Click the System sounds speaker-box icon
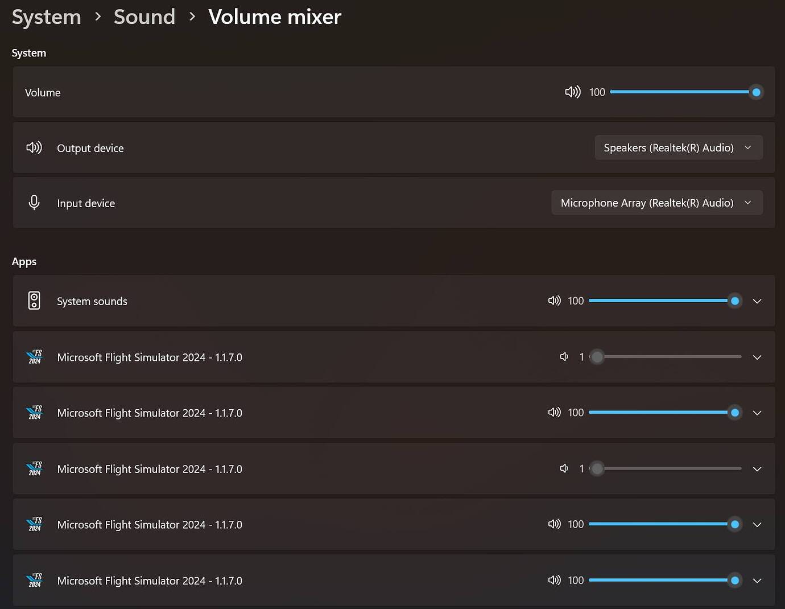Viewport: 785px width, 609px height. click(34, 301)
